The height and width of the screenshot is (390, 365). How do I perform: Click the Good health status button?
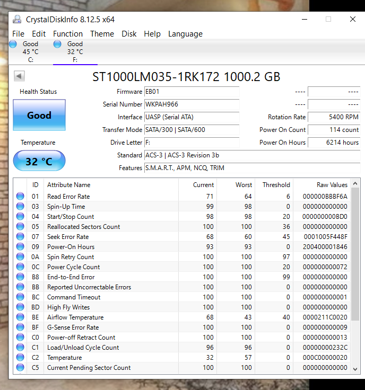[x=39, y=115]
